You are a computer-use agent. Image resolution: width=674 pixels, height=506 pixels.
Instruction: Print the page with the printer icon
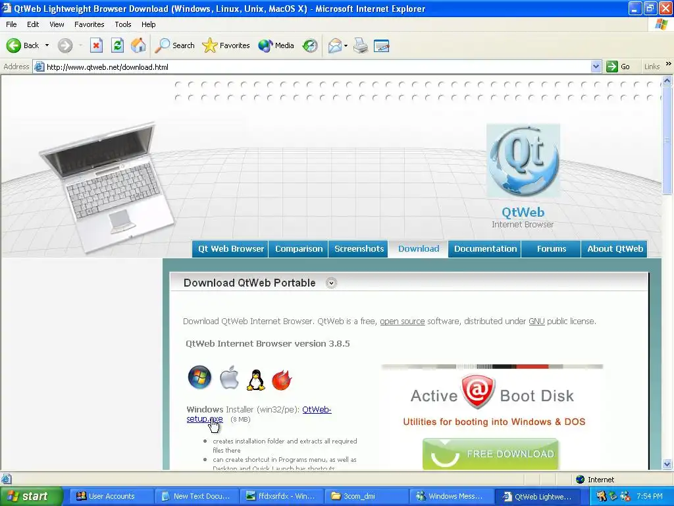(361, 45)
